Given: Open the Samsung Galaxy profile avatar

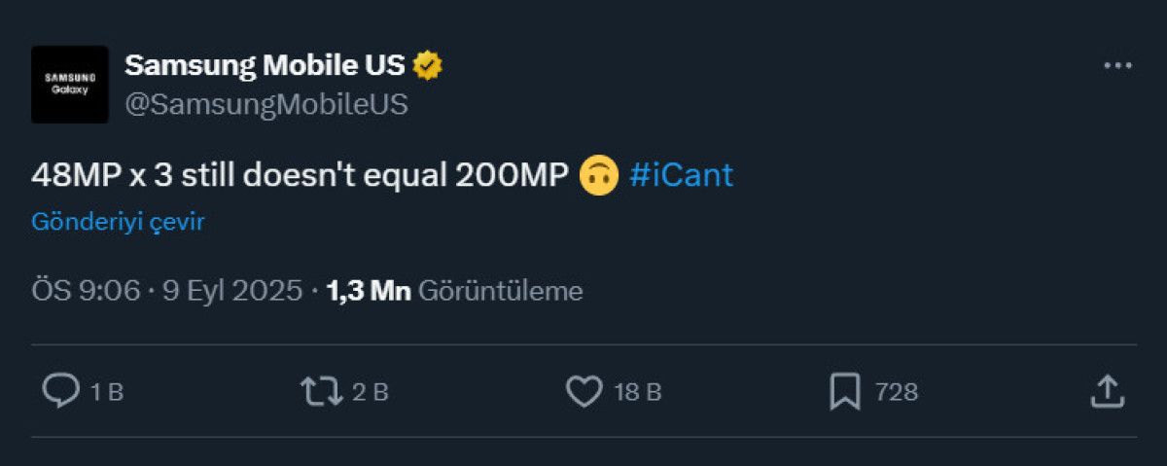Looking at the screenshot, I should 69,84.
